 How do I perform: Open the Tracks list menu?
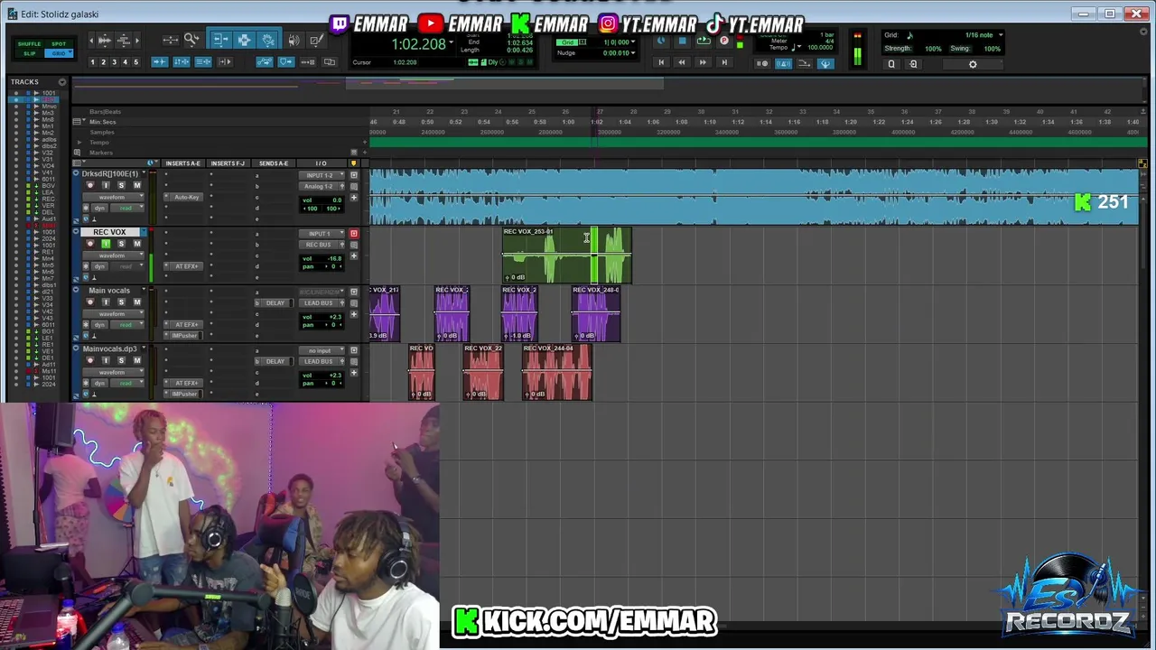click(x=62, y=82)
